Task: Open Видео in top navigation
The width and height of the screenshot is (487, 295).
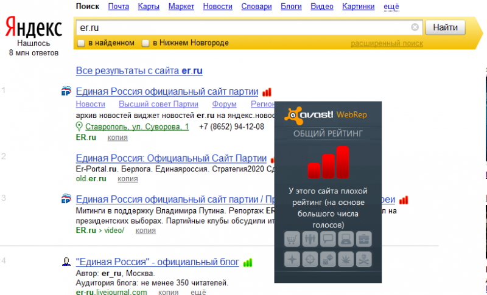Action: tap(322, 7)
